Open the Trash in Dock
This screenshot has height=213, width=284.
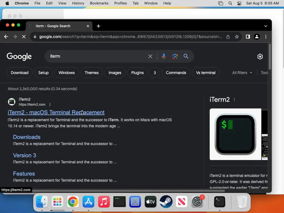tap(242, 202)
